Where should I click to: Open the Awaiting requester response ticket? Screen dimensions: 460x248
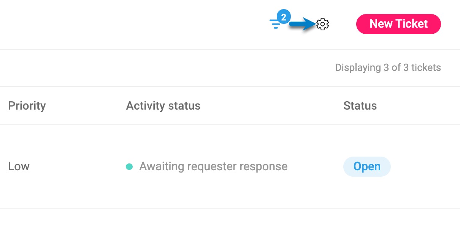[x=213, y=166]
